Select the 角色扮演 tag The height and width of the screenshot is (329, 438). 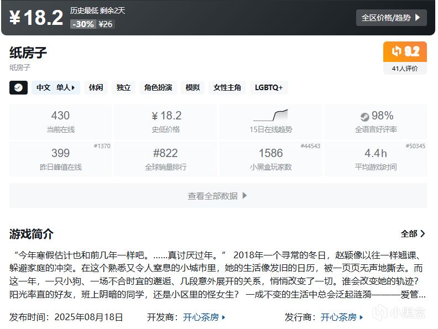click(x=158, y=88)
